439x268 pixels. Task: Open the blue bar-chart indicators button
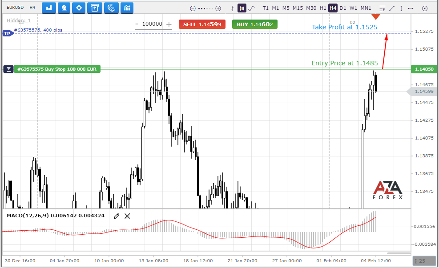click(x=49, y=8)
